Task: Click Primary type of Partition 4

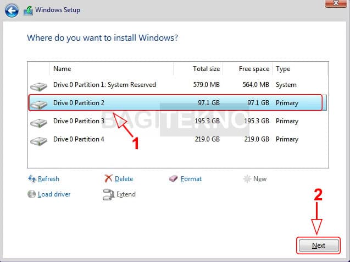Action: click(287, 139)
